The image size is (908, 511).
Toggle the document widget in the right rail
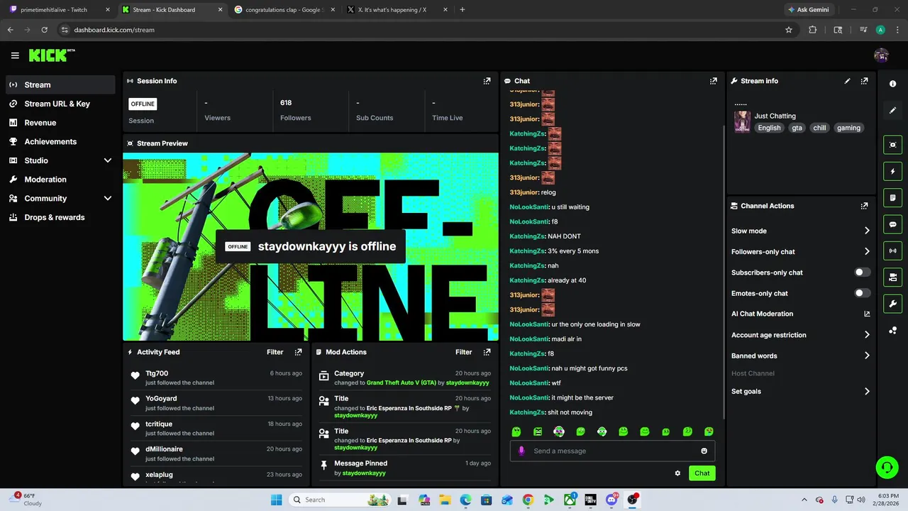point(892,197)
